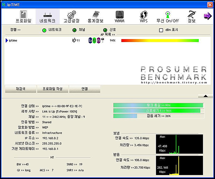Open the 정보 (About) icon

192,17
